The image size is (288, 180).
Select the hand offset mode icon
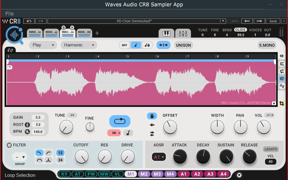pos(152,116)
